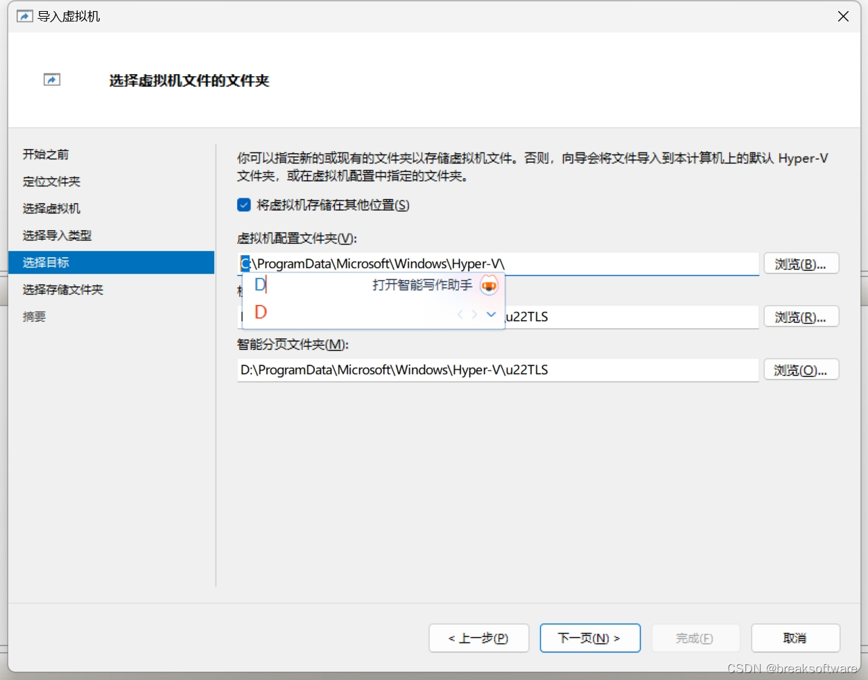Screen dimensions: 868x680
Task: Click the wizard icon in the title bar
Action: point(24,16)
